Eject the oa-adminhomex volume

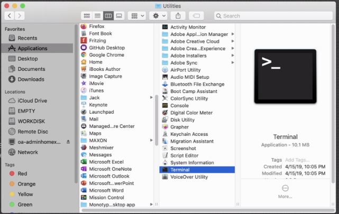pyautogui.click(x=68, y=142)
